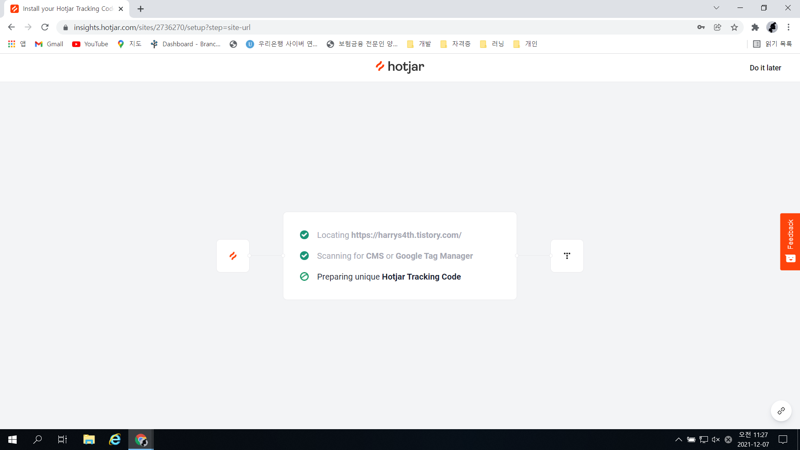This screenshot has width=800, height=450.
Task: Click the green check next to Locating
Action: 304,235
